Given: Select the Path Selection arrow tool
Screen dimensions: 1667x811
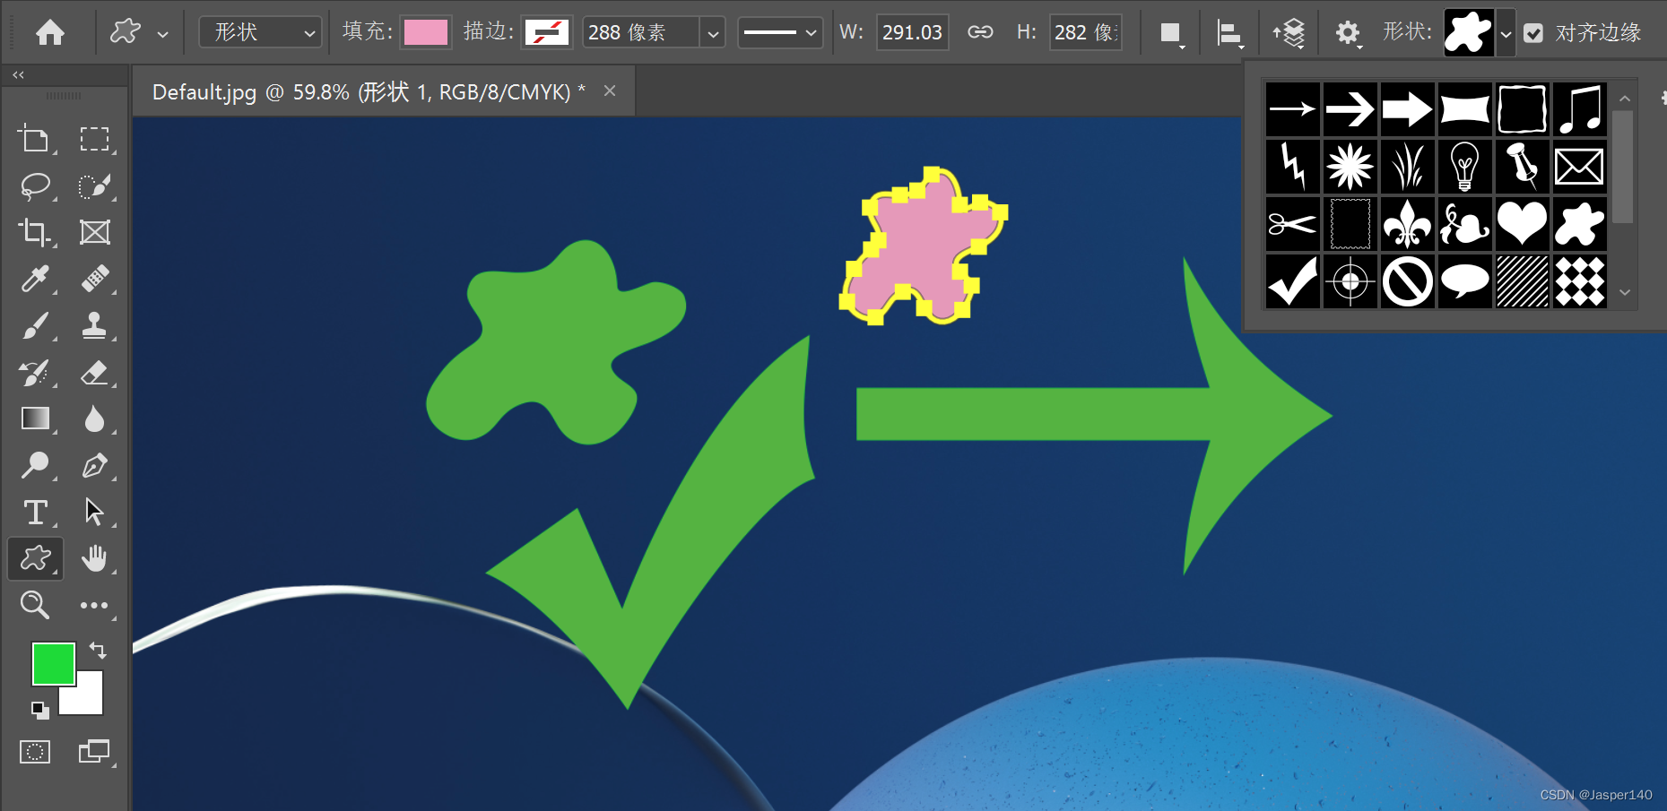Looking at the screenshot, I should (x=94, y=512).
